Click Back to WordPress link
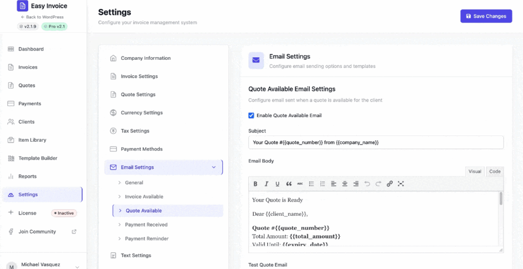The height and width of the screenshot is (269, 523). 42,17
